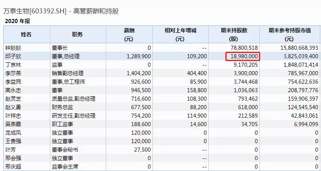The width and height of the screenshot is (321, 171).
Task: Click the 姓名 column header
Action: 27,34
